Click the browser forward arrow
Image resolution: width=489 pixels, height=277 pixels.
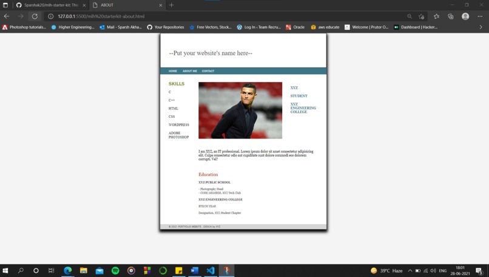tap(21, 16)
